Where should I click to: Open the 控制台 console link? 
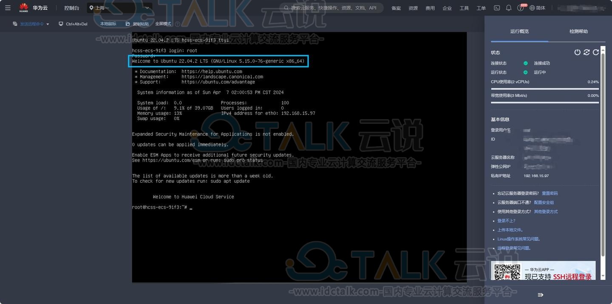click(72, 8)
